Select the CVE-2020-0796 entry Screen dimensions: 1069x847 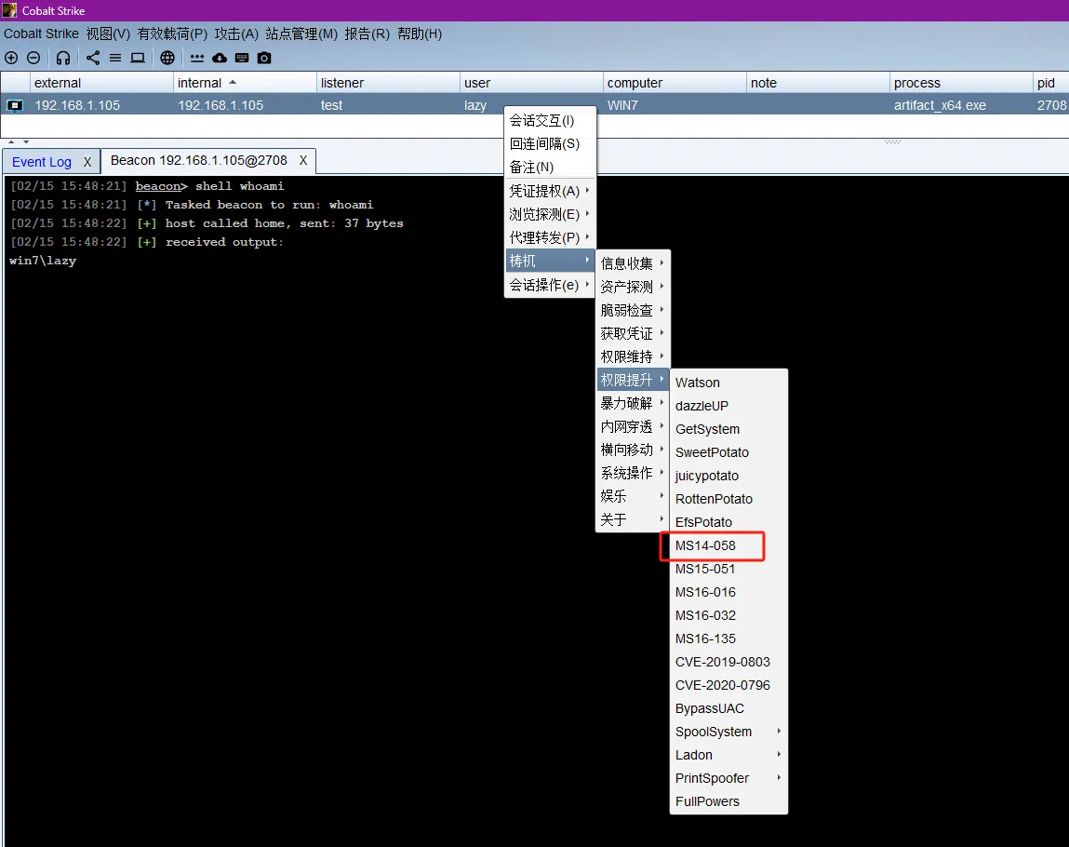click(728, 685)
